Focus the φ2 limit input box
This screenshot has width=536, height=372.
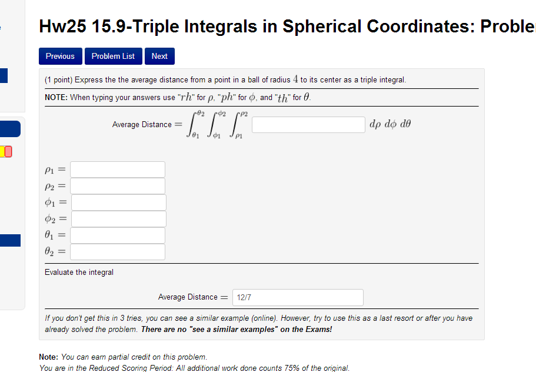(x=119, y=219)
